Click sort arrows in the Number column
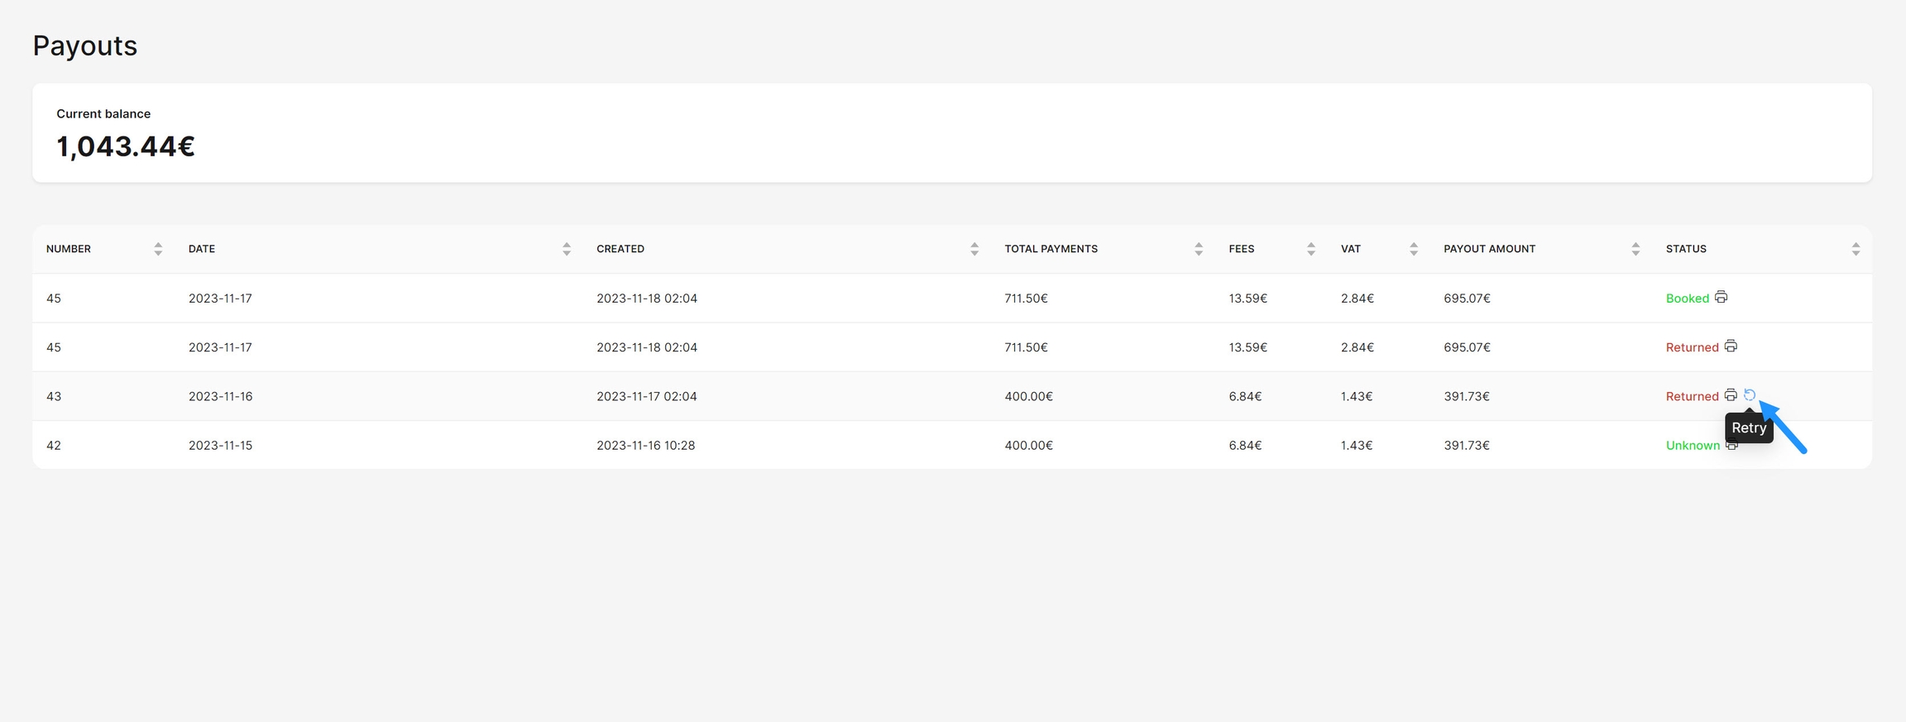1906x722 pixels. (158, 249)
